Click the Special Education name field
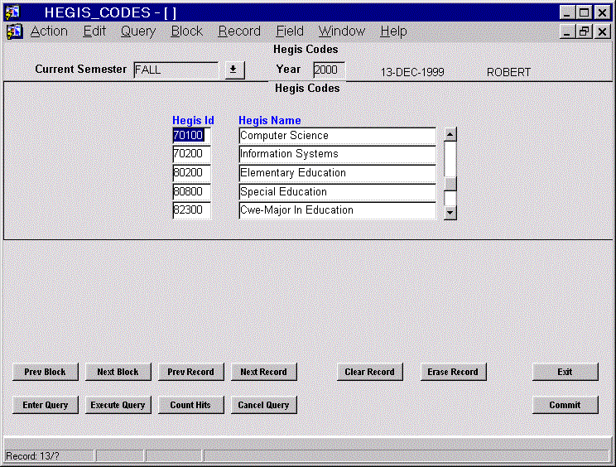 (x=337, y=191)
